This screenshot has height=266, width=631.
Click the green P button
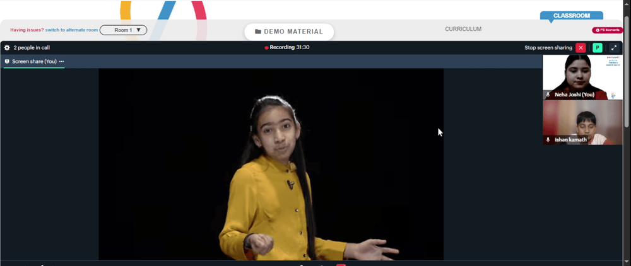click(x=597, y=47)
